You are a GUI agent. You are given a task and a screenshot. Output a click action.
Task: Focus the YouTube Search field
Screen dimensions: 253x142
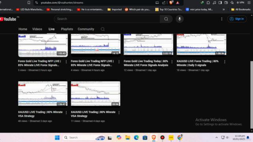pyautogui.click(x=107, y=19)
